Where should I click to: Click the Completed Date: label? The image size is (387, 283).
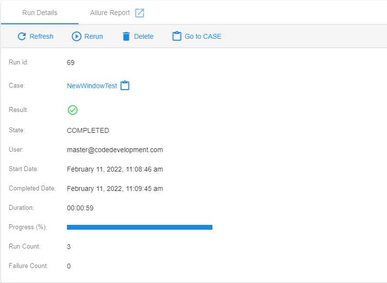tap(32, 189)
